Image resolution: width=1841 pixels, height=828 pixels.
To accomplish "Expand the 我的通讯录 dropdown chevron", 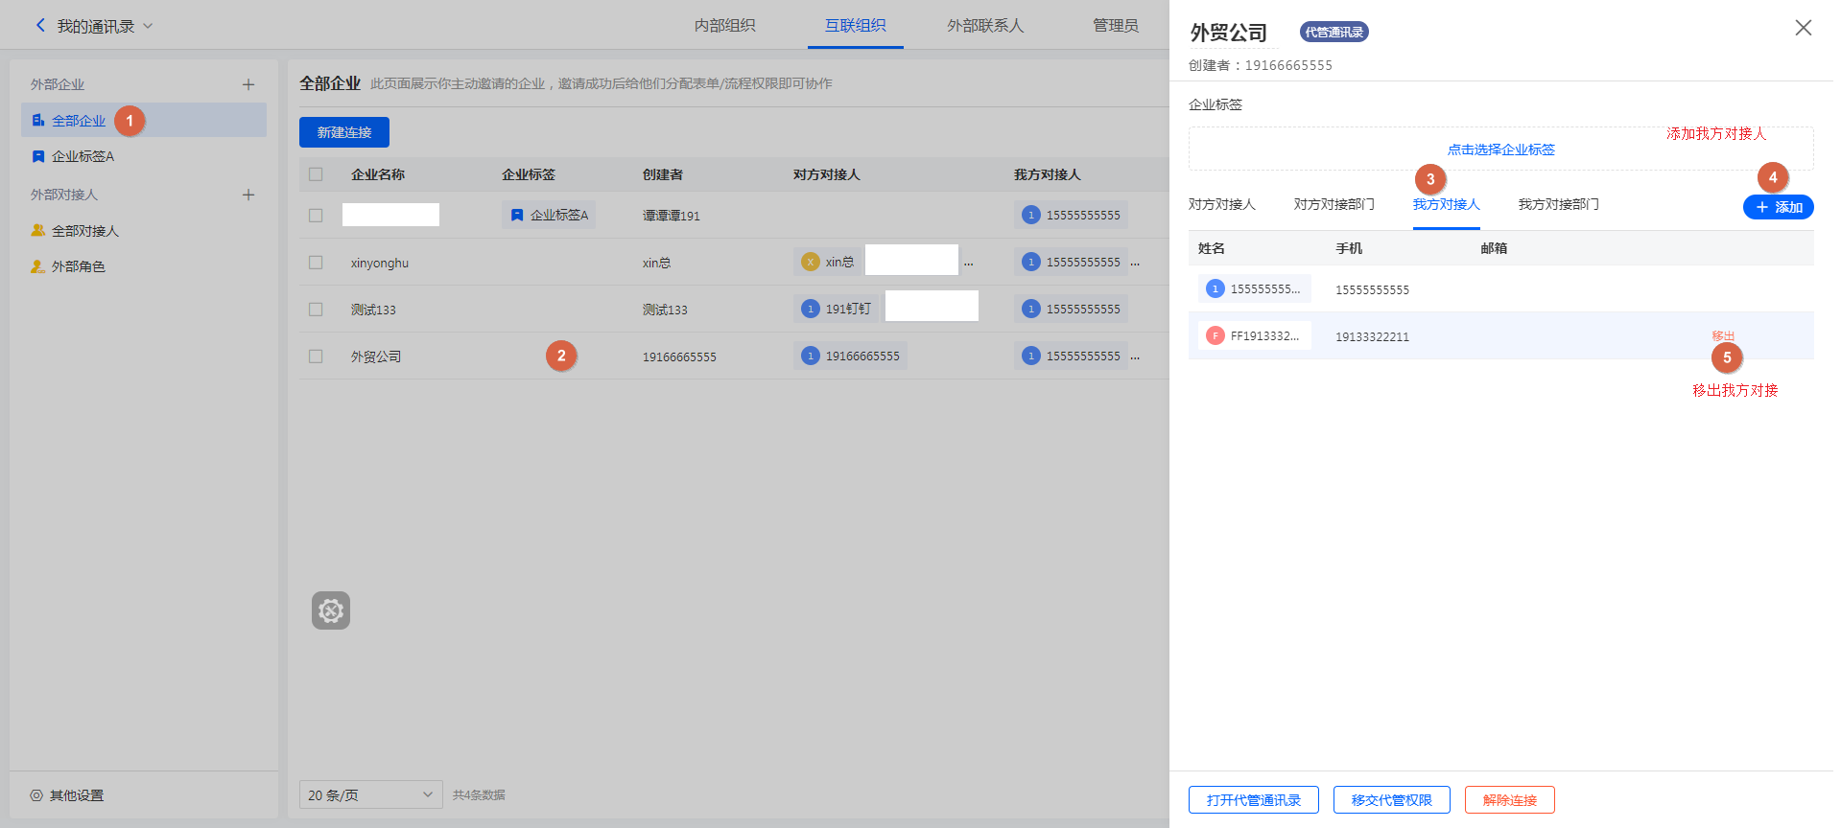I will 148,26.
